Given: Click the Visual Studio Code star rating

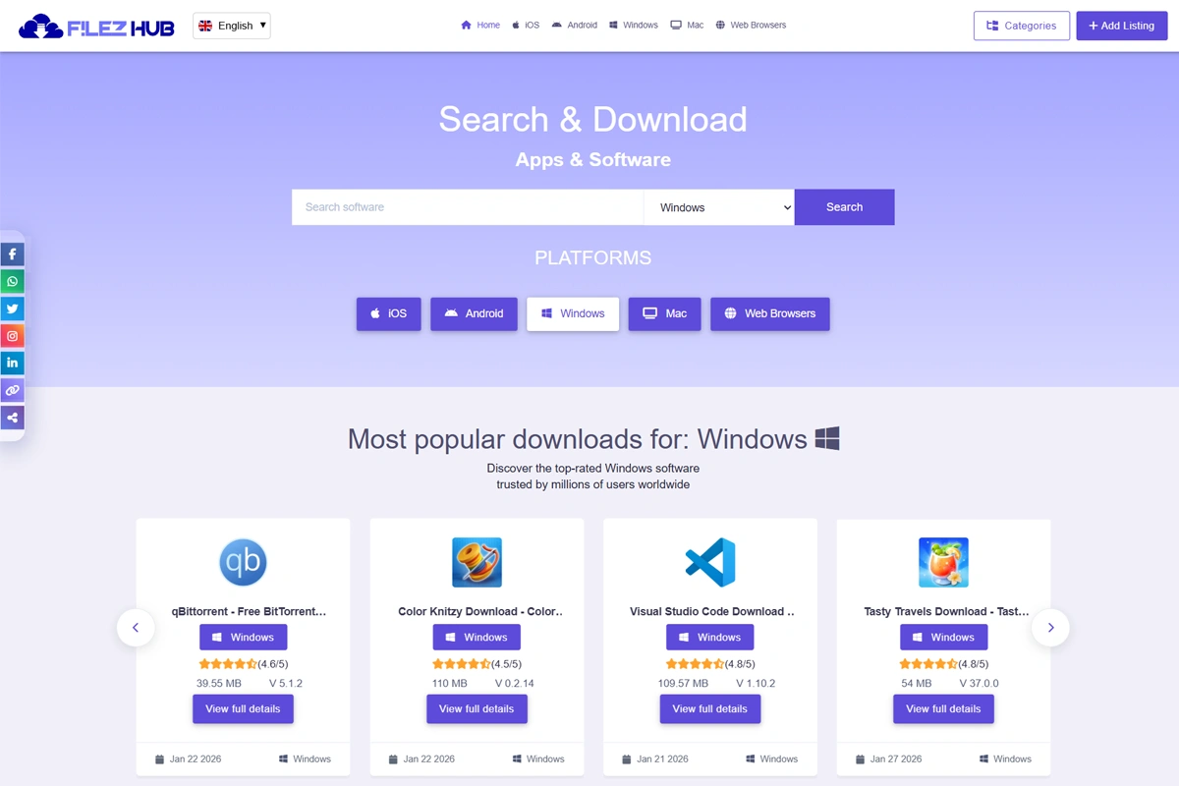Looking at the screenshot, I should pyautogui.click(x=710, y=664).
